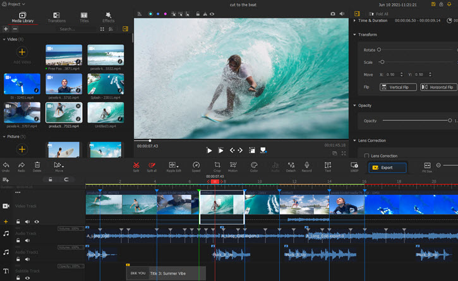The width and height of the screenshot is (458, 281).
Task: Select the Crop tool
Action: point(217,165)
